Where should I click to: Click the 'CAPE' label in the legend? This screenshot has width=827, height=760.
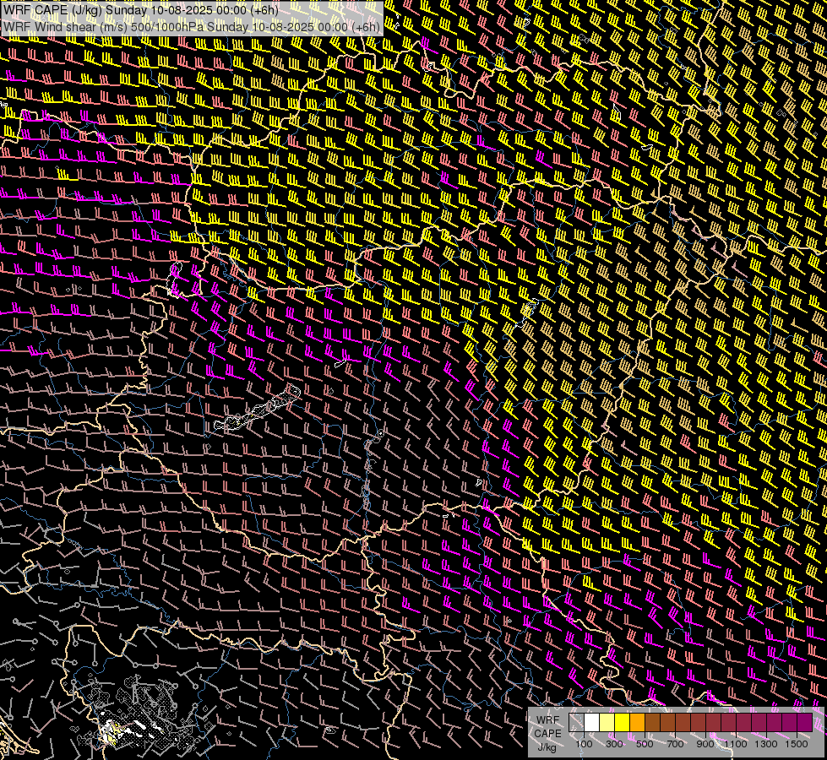click(548, 734)
